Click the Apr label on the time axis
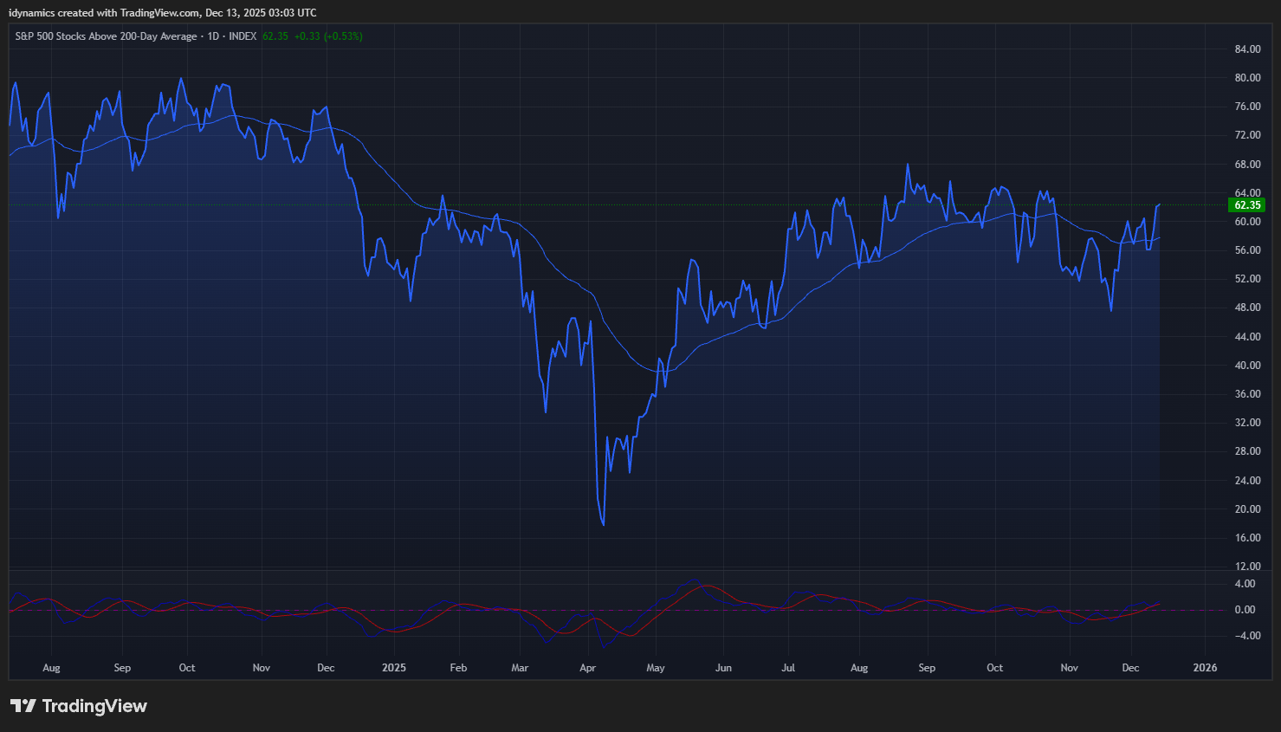The height and width of the screenshot is (732, 1281). point(588,668)
